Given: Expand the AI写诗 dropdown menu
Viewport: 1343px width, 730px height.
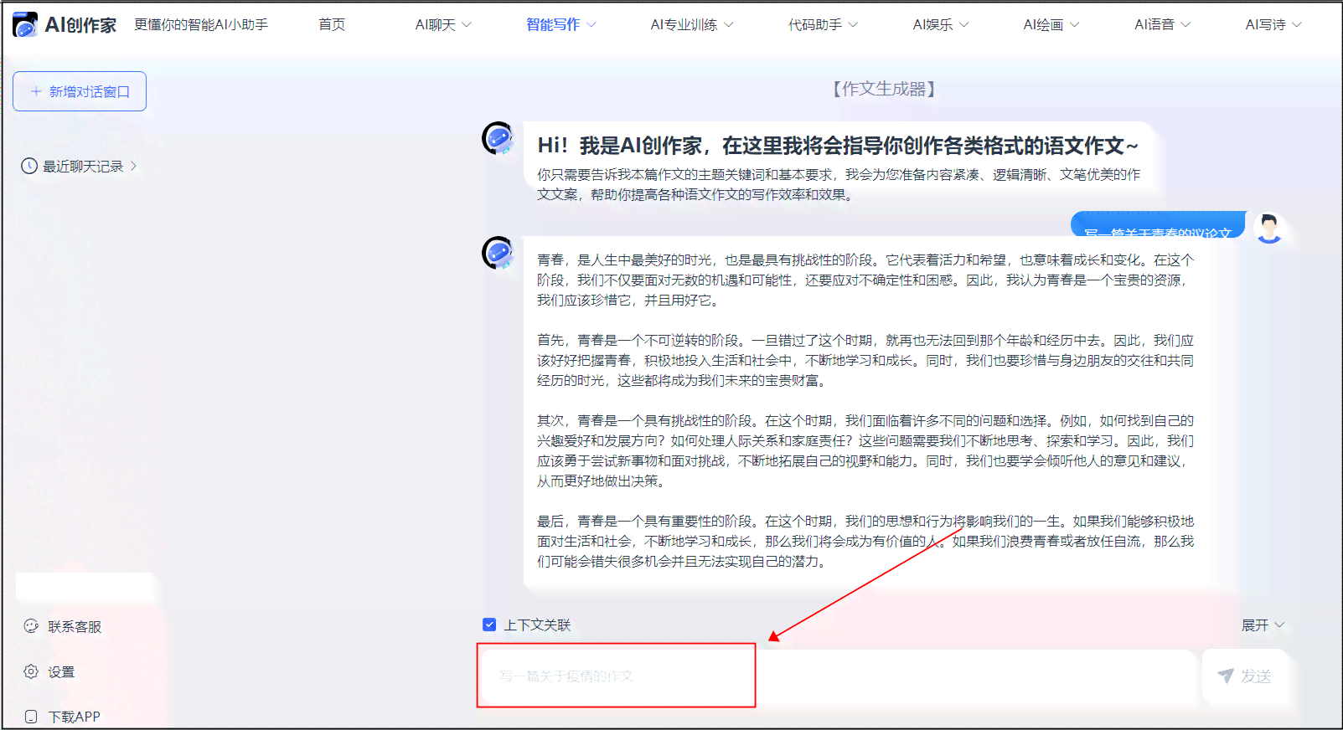Looking at the screenshot, I should pyautogui.click(x=1273, y=24).
